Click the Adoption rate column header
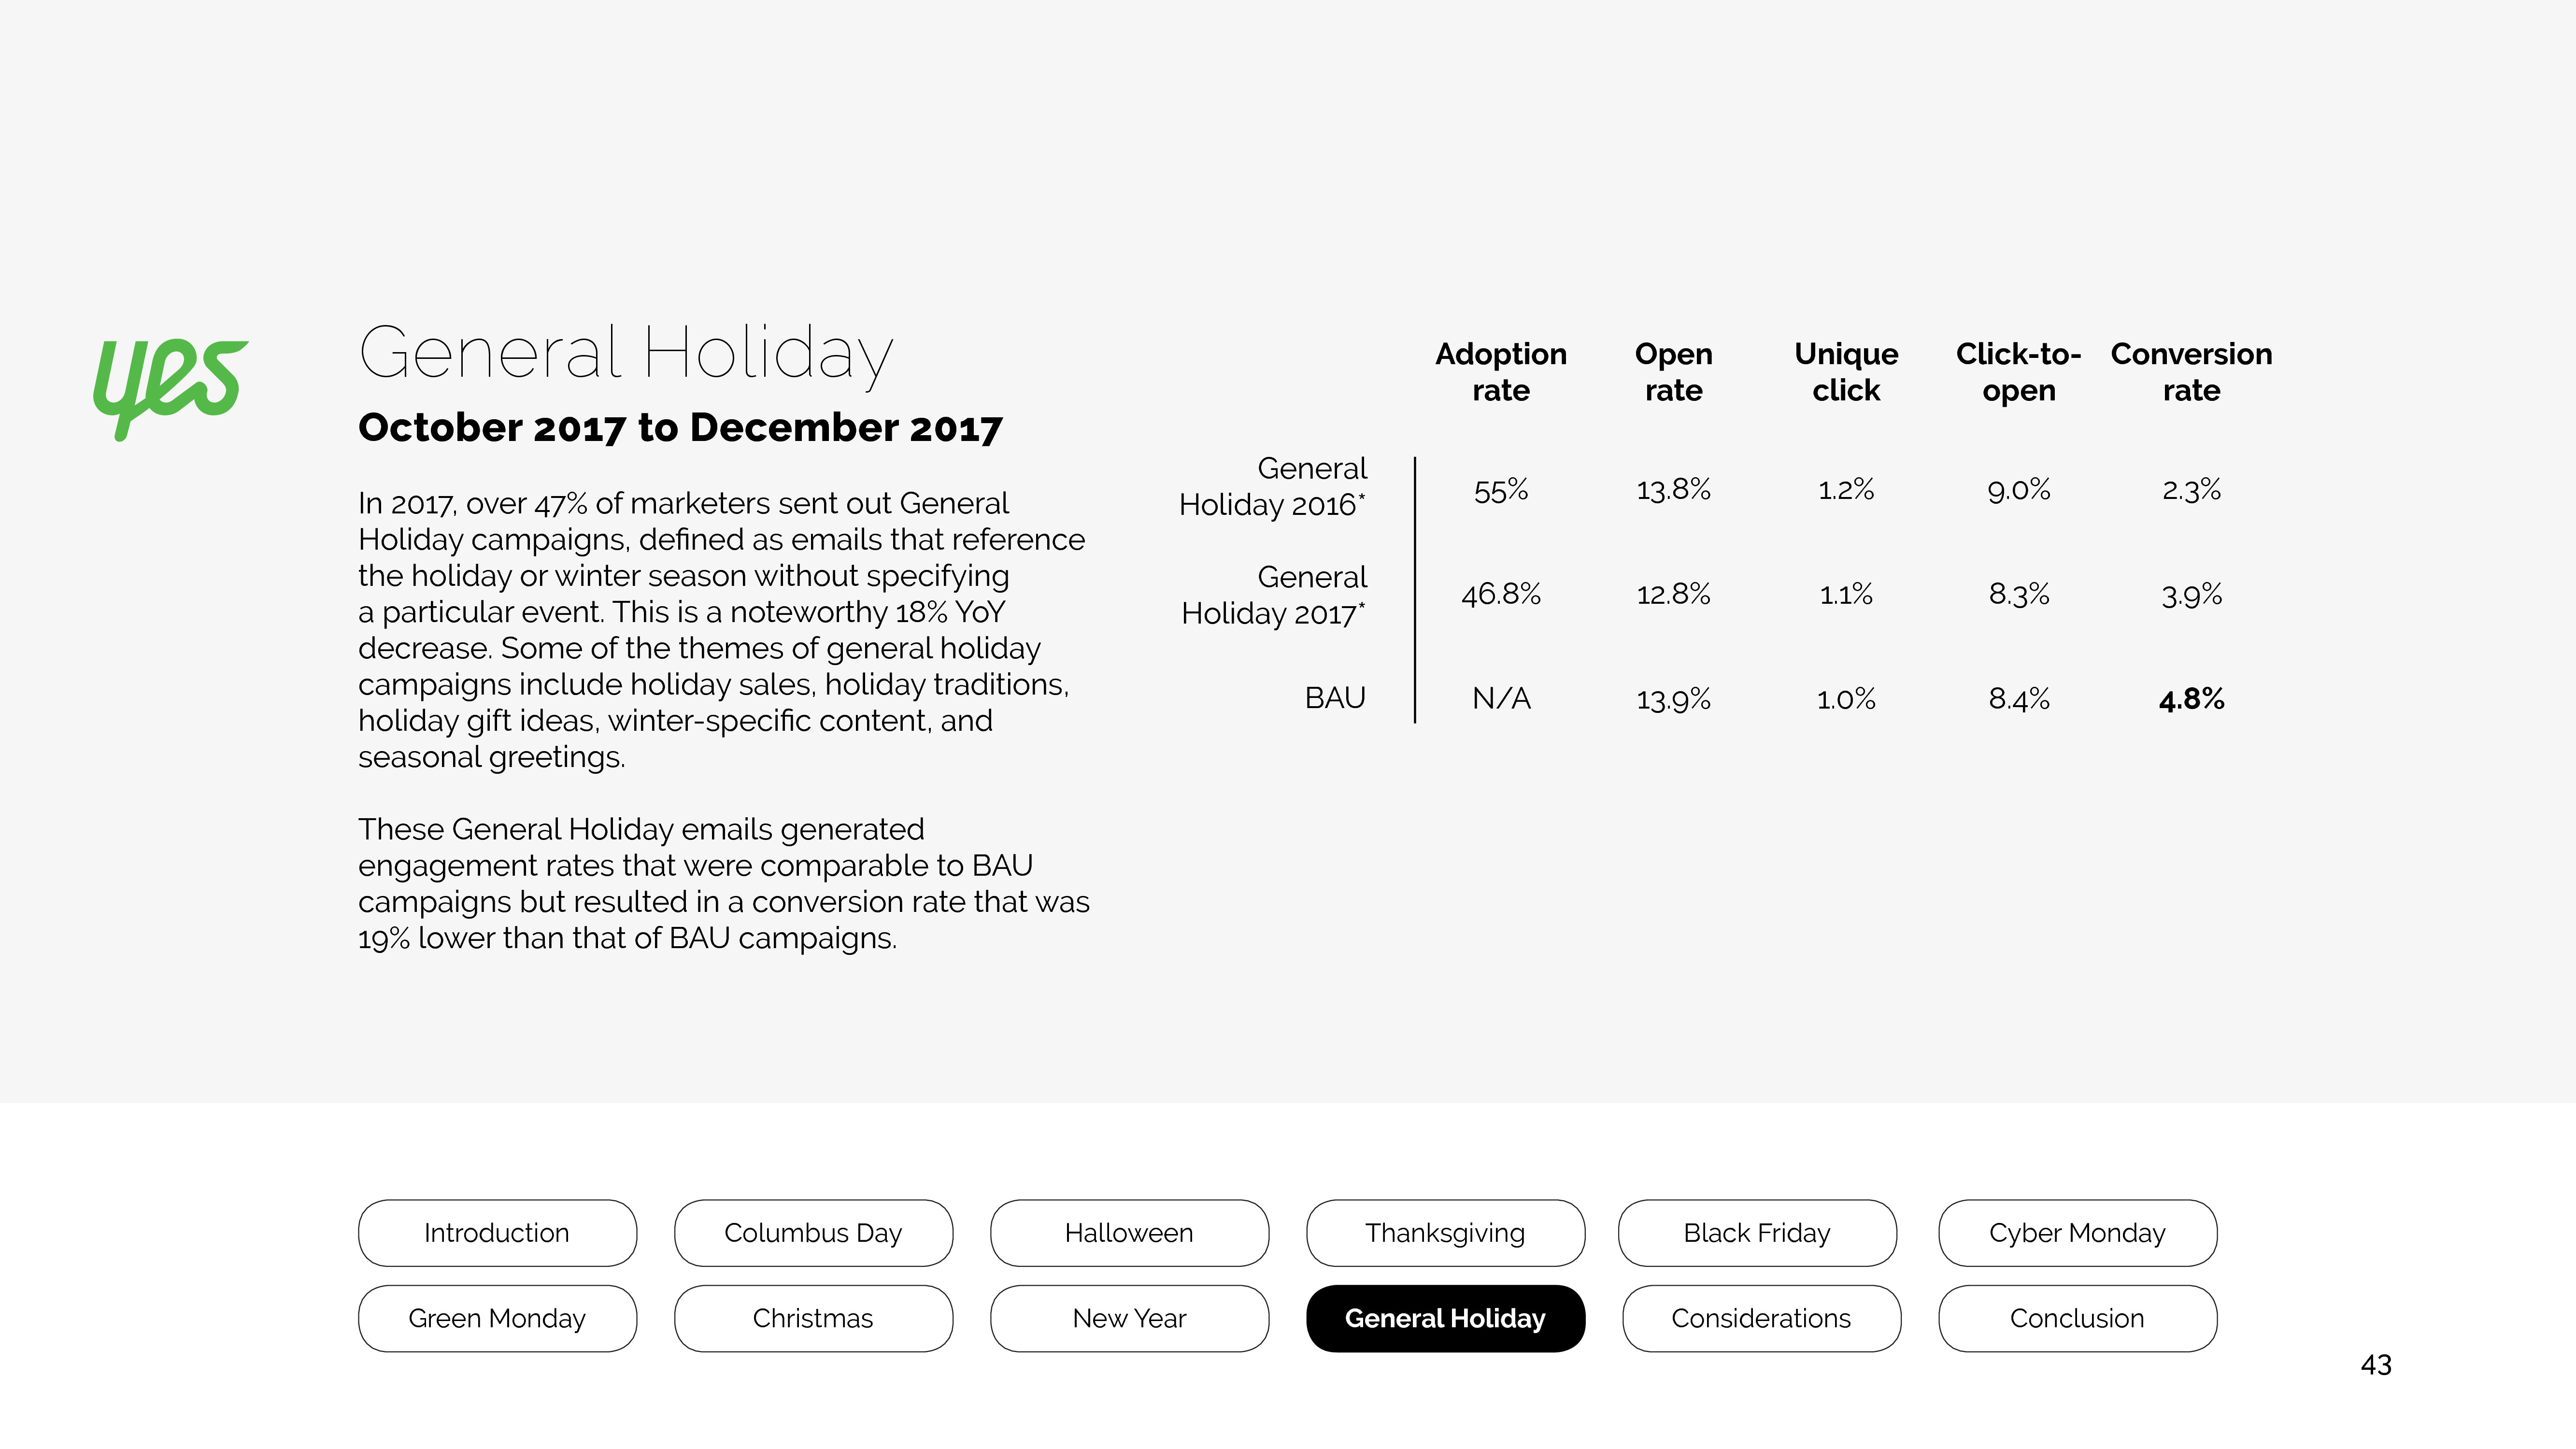 [1501, 371]
